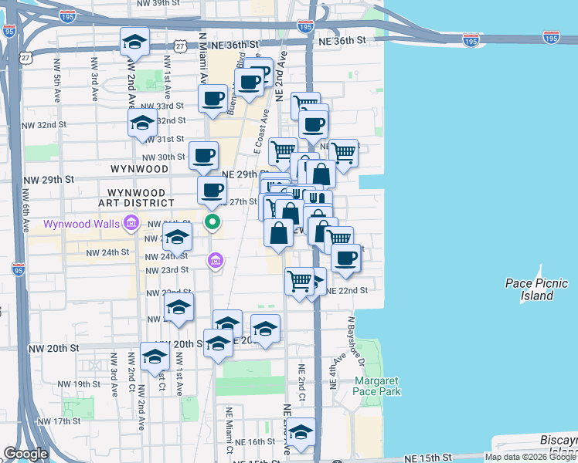Open the school marker left of NW 20th St label
Screen dimensions: 578x463
(x=155, y=359)
